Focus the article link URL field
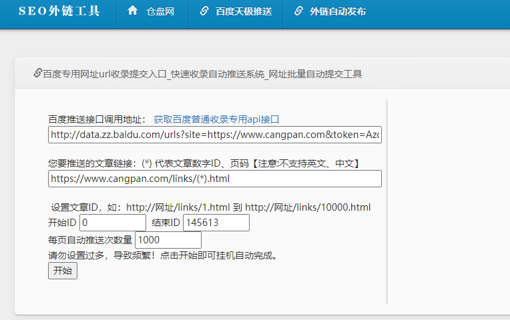This screenshot has width=510, height=320. coord(215,179)
